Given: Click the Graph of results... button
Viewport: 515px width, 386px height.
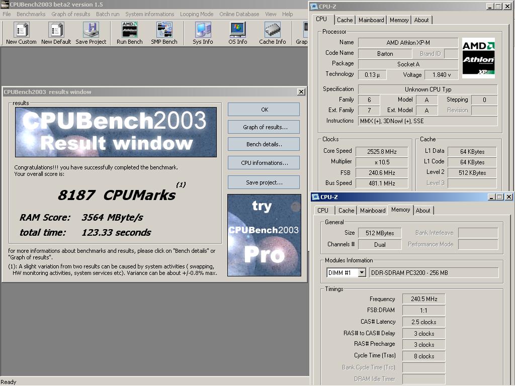Looking at the screenshot, I should click(264, 127).
